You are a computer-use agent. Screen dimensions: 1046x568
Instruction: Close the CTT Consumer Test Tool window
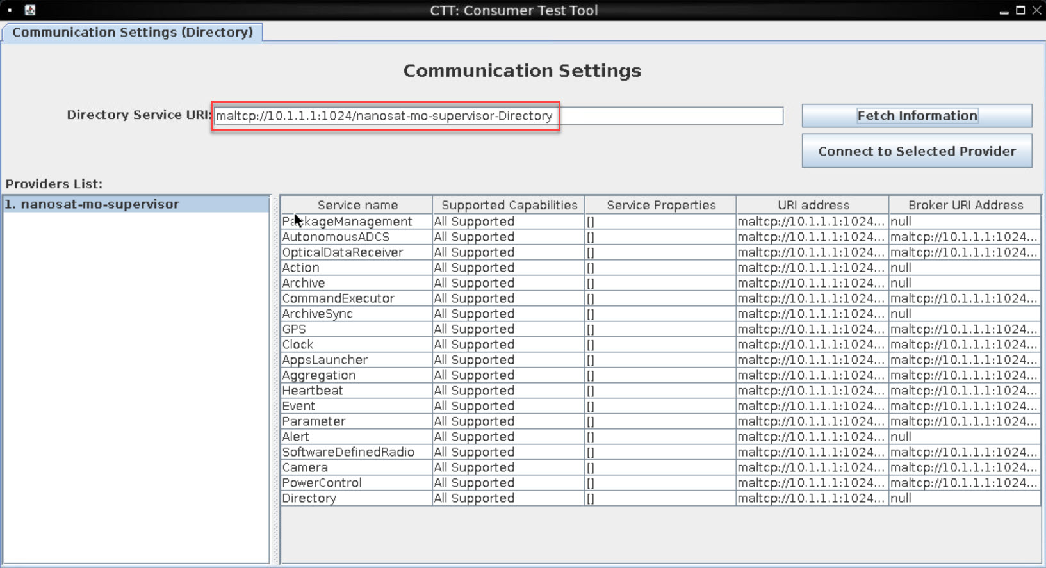tap(1036, 10)
